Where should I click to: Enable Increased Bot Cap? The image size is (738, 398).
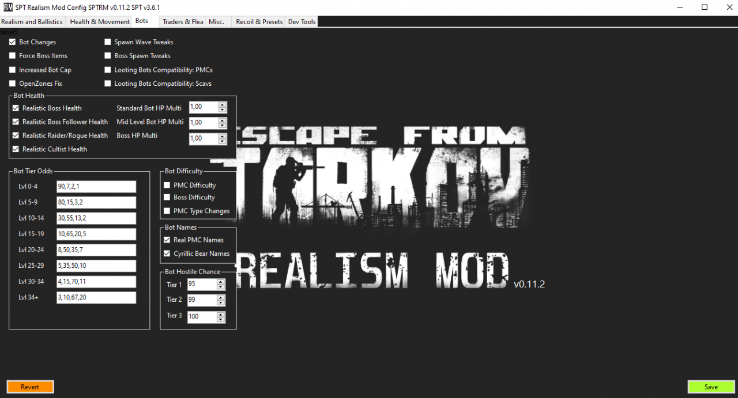pos(13,70)
